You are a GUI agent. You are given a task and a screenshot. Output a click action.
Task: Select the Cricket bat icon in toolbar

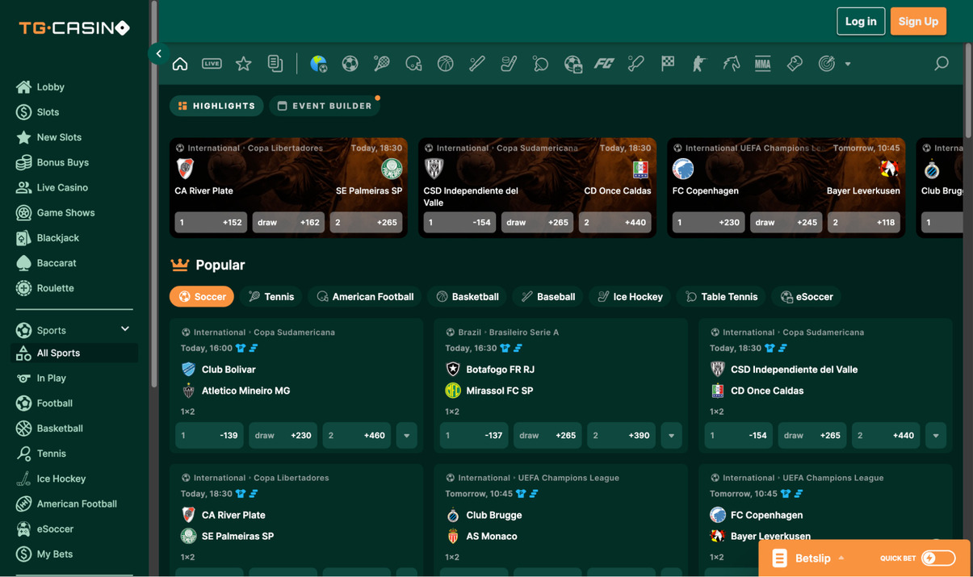point(635,64)
